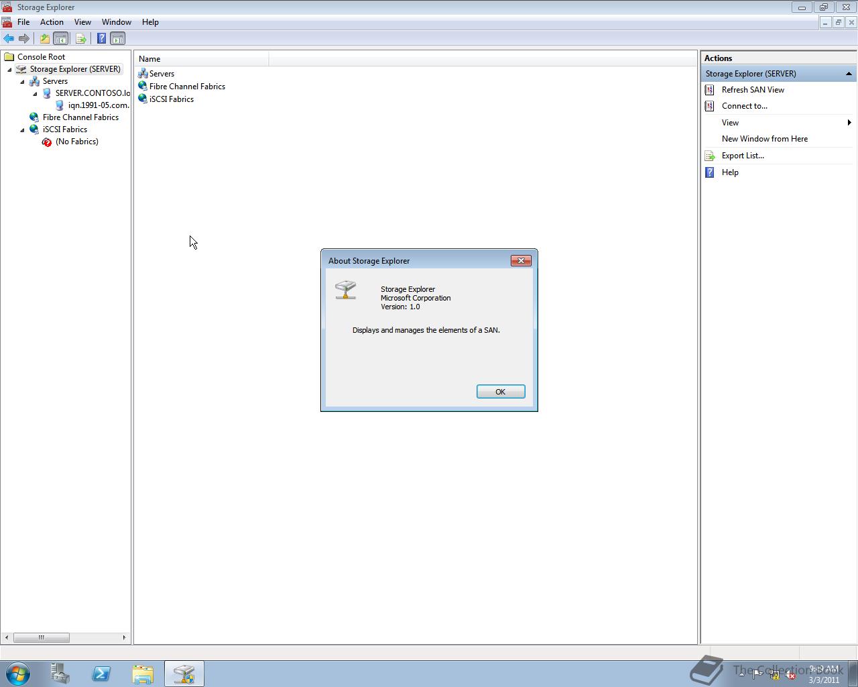Toggle Show/Hide Console Tree toolbar button
The image size is (858, 687).
61,38
